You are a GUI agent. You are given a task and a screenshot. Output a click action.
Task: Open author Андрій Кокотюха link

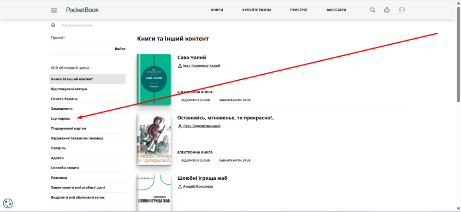click(x=198, y=187)
